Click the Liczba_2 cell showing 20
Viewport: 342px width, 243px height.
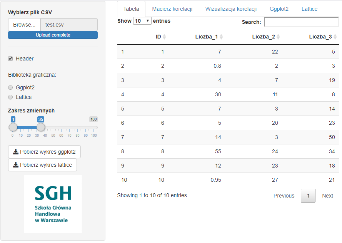coord(275,123)
